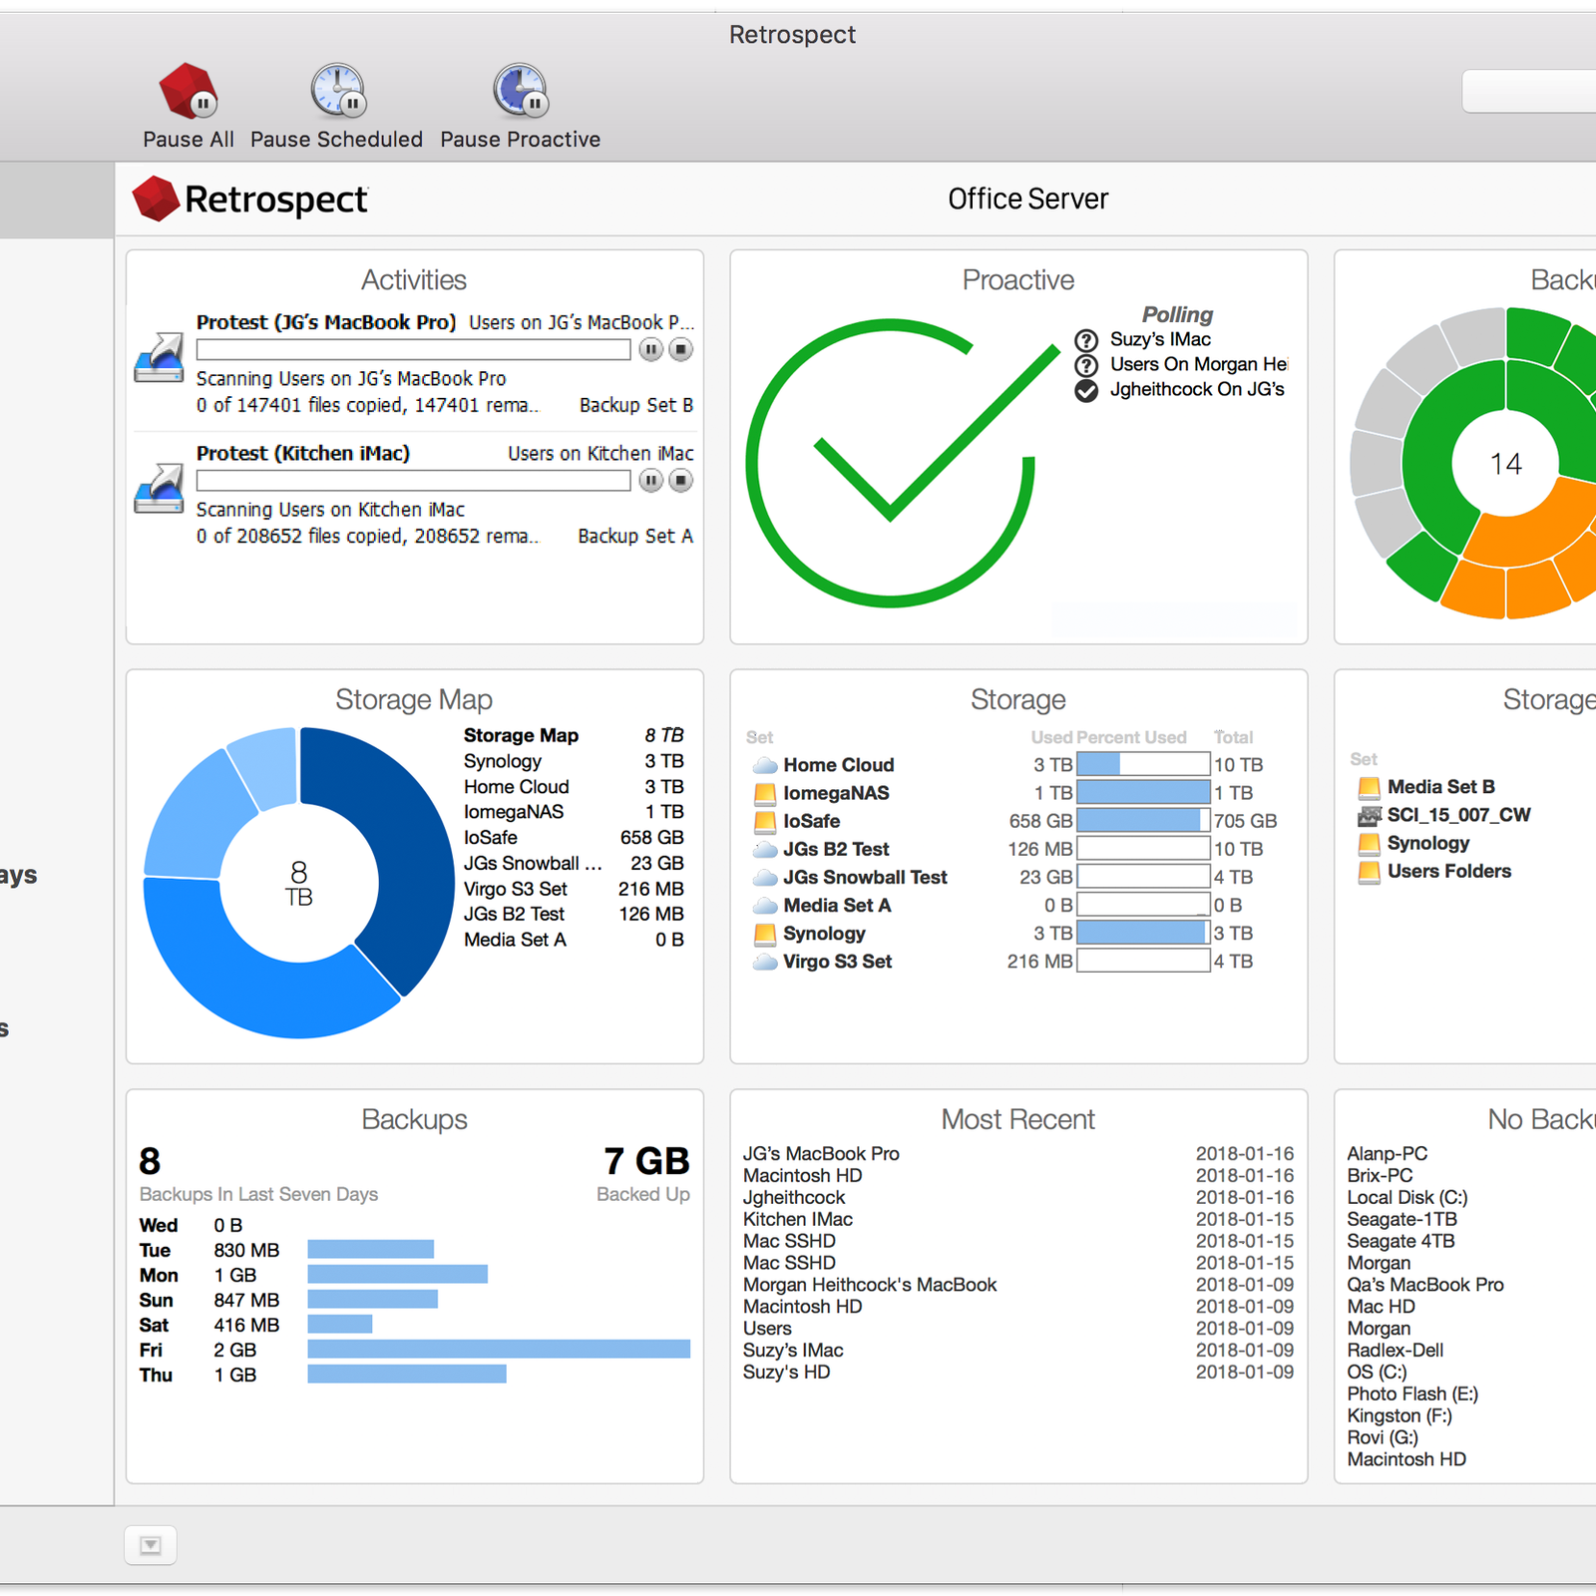1596x1596 pixels.
Task: Click the Synology folder icon in right Storage panel
Action: click(x=1370, y=844)
